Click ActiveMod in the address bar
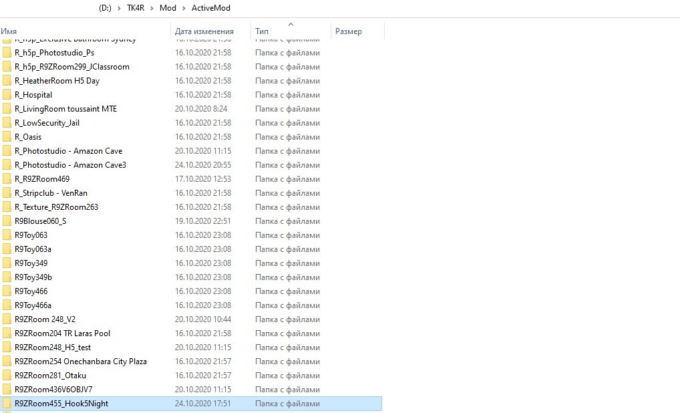680x413 pixels. [x=211, y=8]
